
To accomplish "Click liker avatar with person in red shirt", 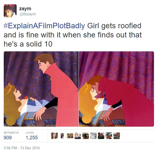I will (109, 136).
